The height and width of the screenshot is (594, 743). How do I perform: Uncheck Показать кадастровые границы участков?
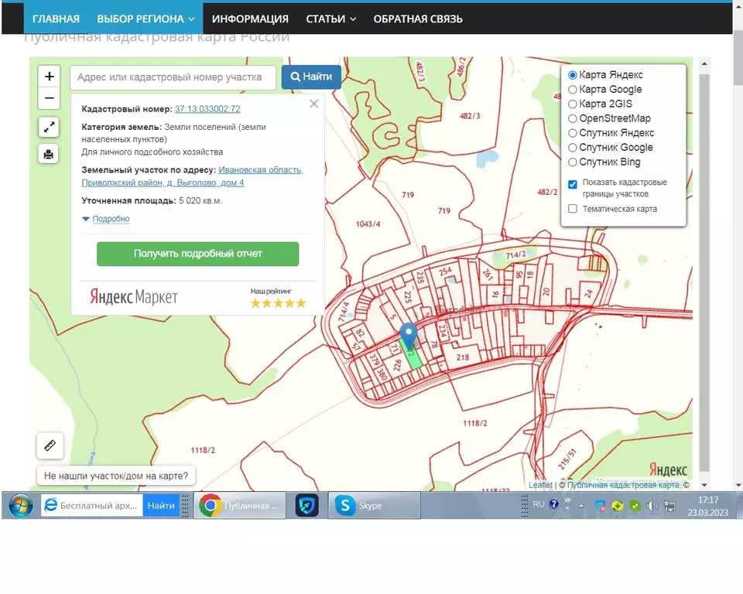(x=573, y=184)
